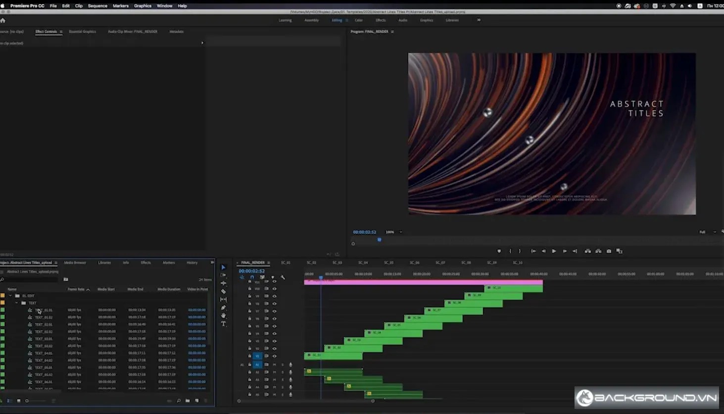
Task: Switch Project panel to list view
Action: 9,401
